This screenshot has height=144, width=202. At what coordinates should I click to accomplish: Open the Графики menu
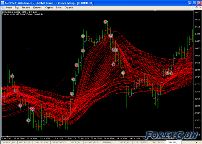38,8
